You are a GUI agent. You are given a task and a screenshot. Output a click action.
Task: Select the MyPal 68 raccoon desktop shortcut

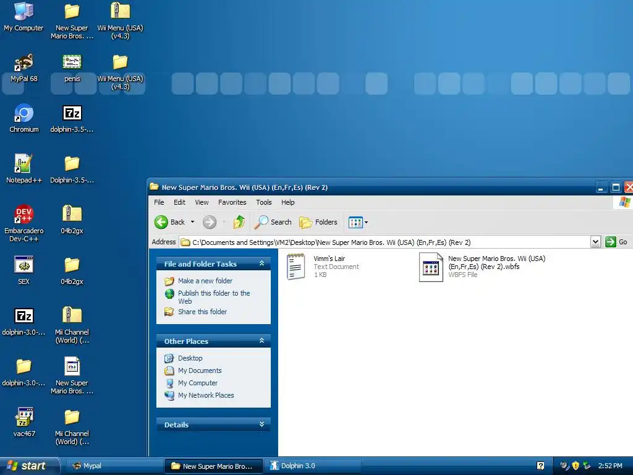tap(24, 62)
